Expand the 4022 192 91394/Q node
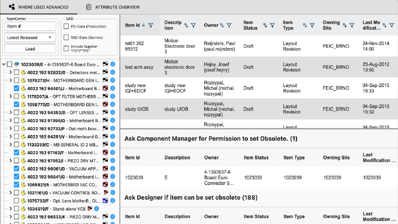Image resolution: width=398 pixels, height=224 pixels. pos(11,121)
